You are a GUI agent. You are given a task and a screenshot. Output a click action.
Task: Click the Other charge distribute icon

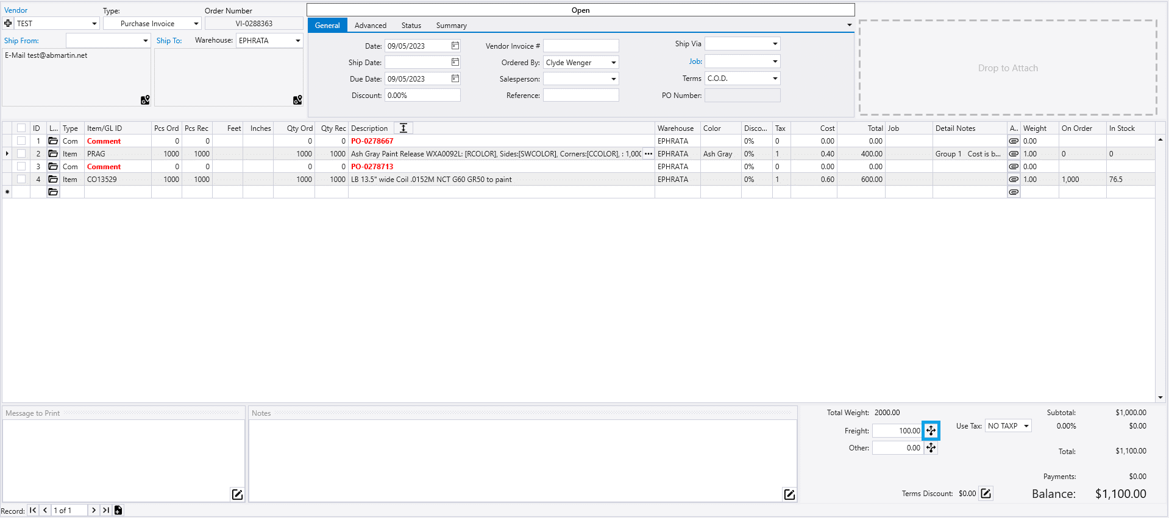point(931,448)
